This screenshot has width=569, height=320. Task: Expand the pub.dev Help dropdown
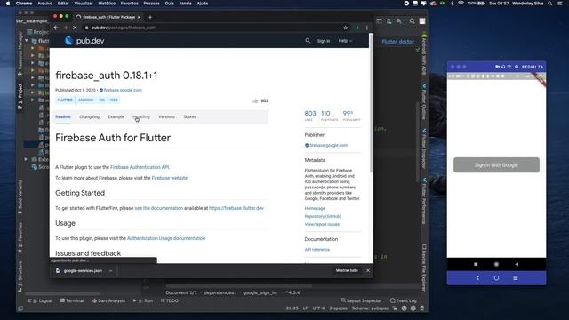pos(345,41)
